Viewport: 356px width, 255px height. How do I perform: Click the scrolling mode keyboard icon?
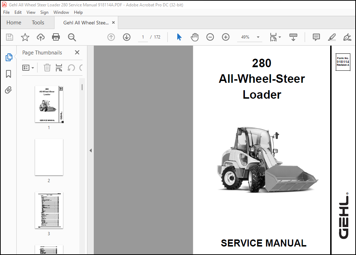[x=293, y=37]
